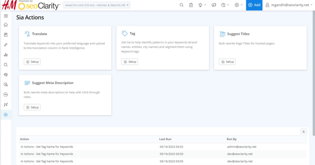
Task: Open the settings gear menu
Action: click(238, 5)
